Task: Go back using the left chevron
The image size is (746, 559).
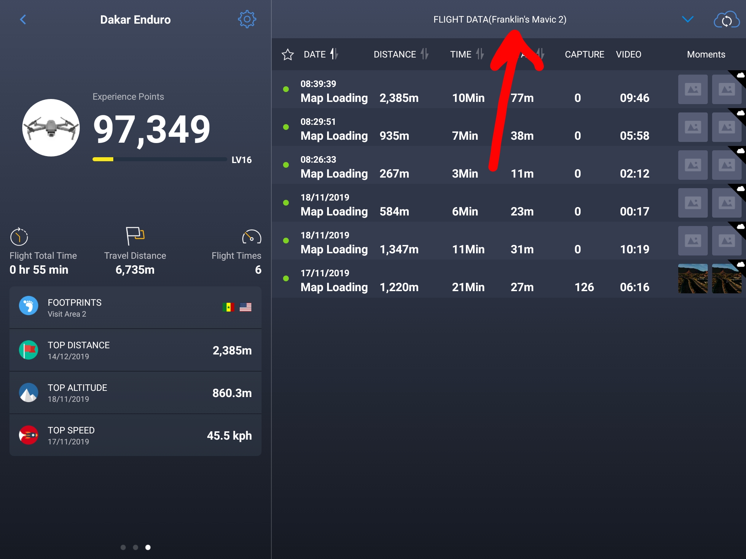Action: tap(23, 19)
